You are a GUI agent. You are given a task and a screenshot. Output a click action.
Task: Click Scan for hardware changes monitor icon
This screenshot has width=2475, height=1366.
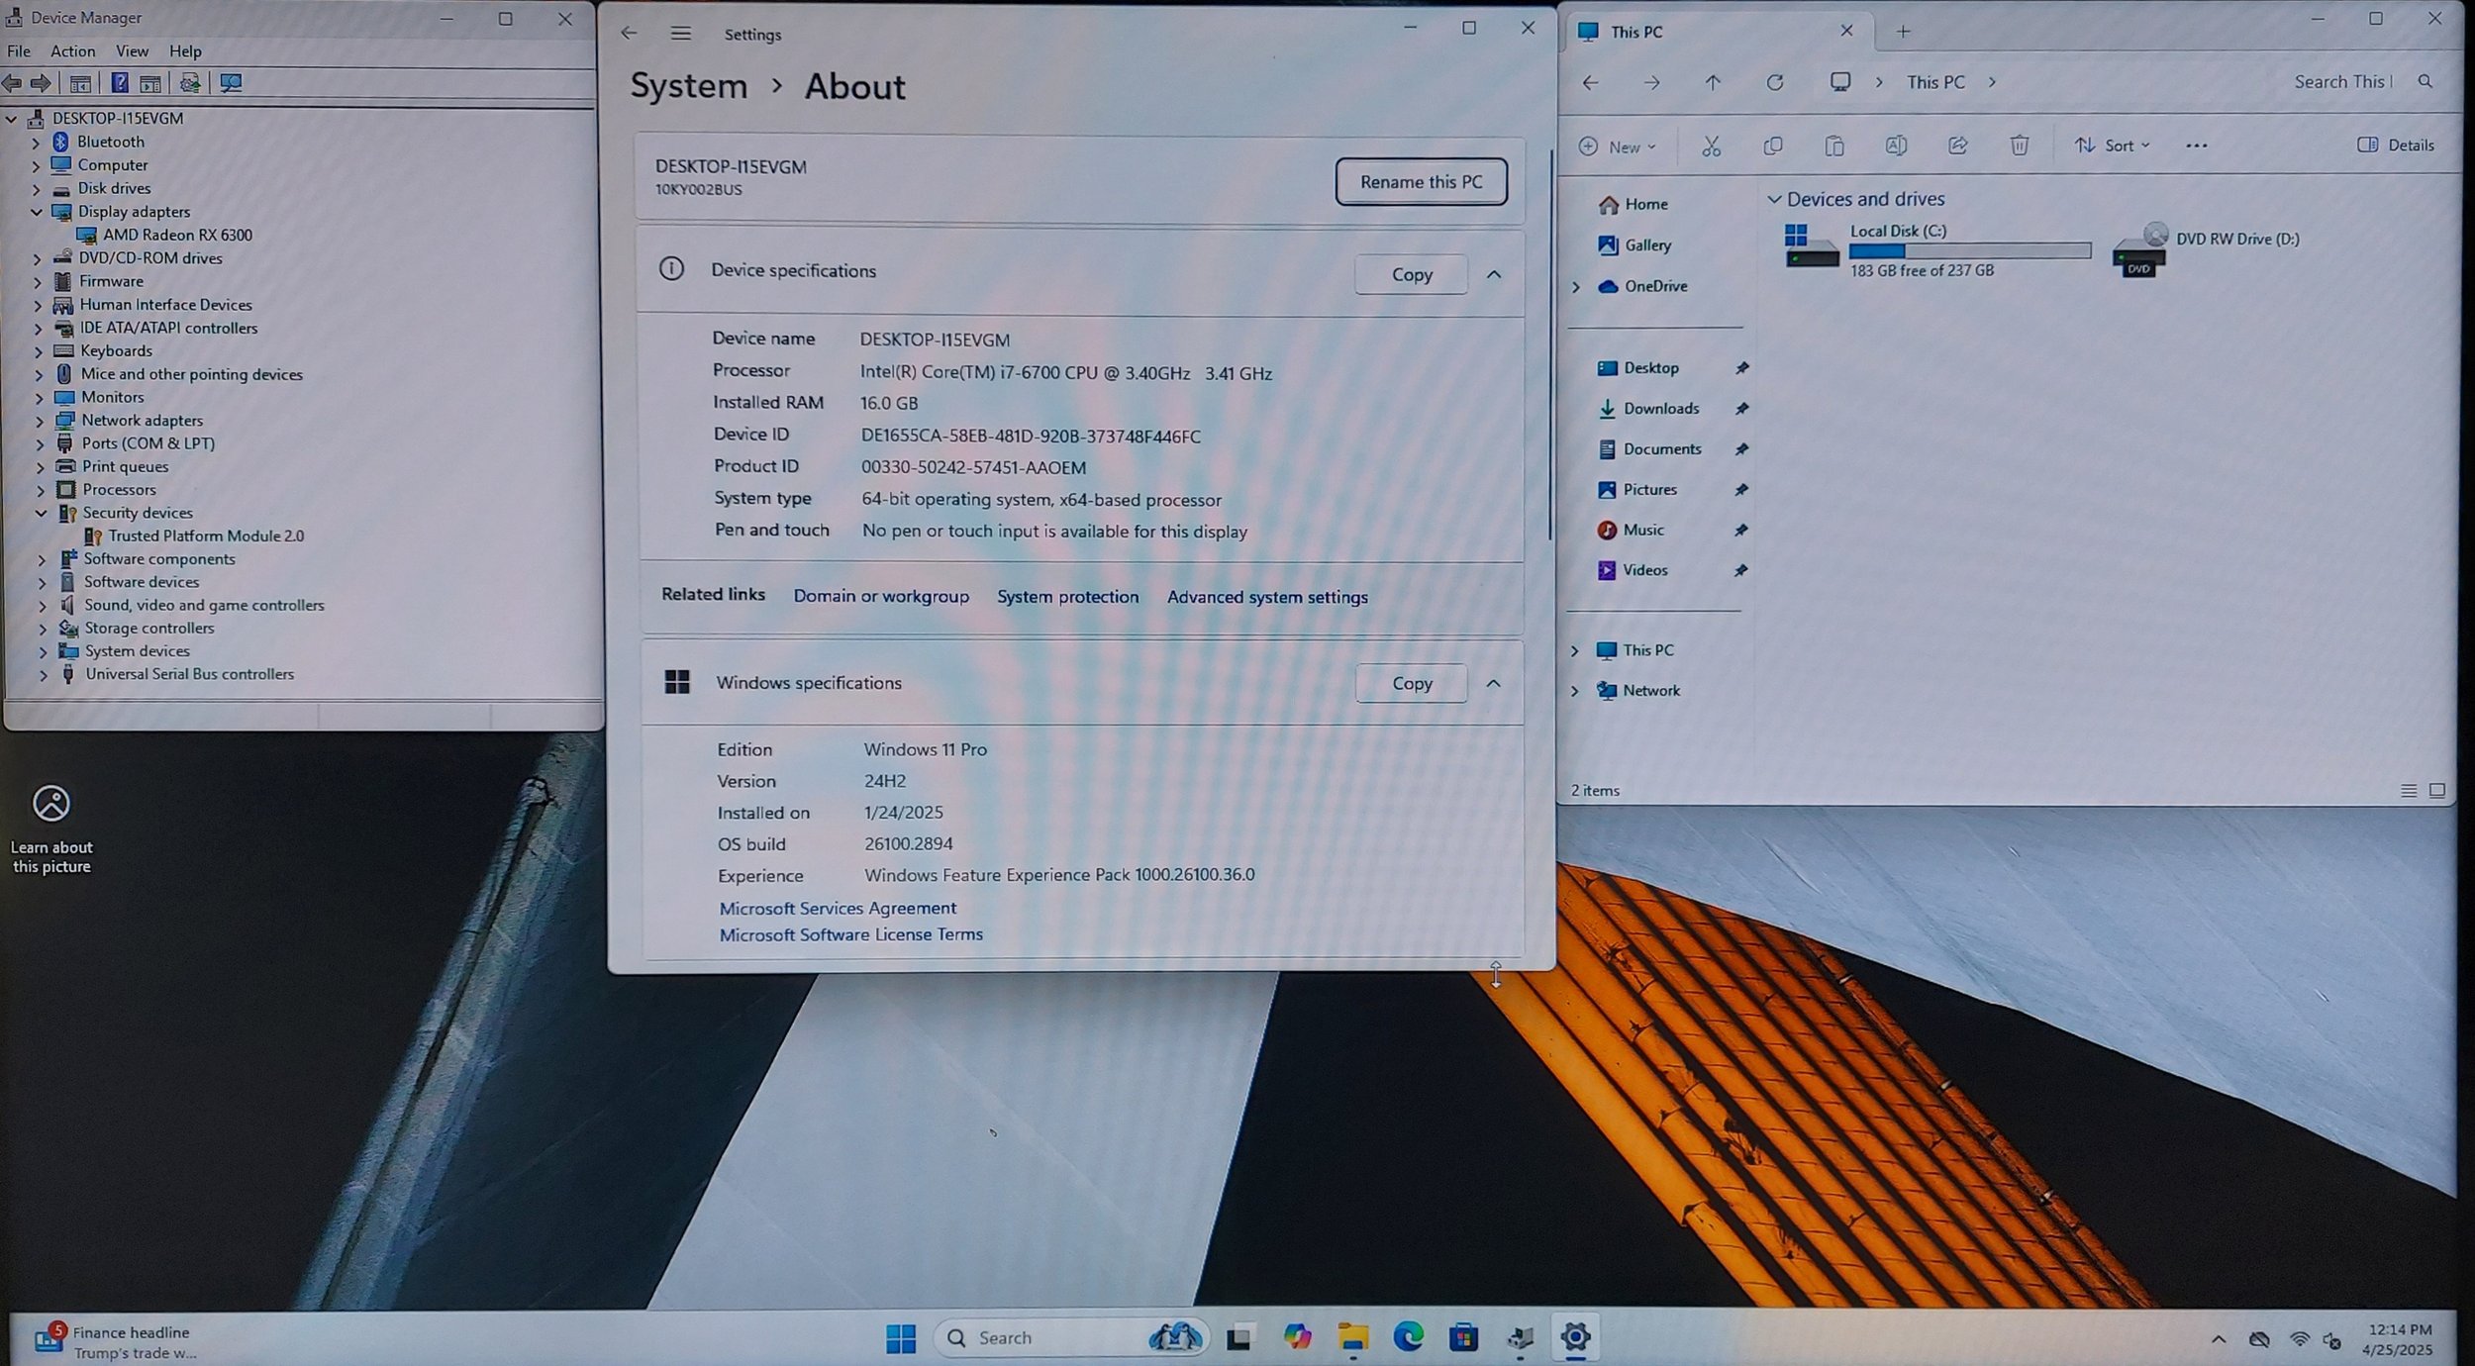231,83
